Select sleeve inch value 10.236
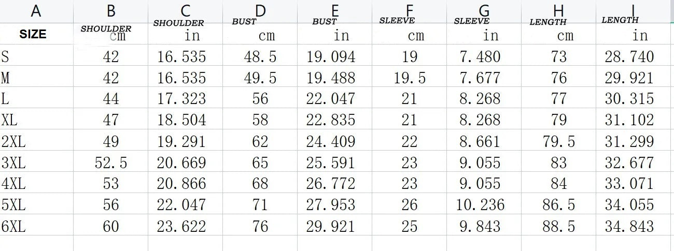Viewport: 674px width, 251px height. point(480,205)
